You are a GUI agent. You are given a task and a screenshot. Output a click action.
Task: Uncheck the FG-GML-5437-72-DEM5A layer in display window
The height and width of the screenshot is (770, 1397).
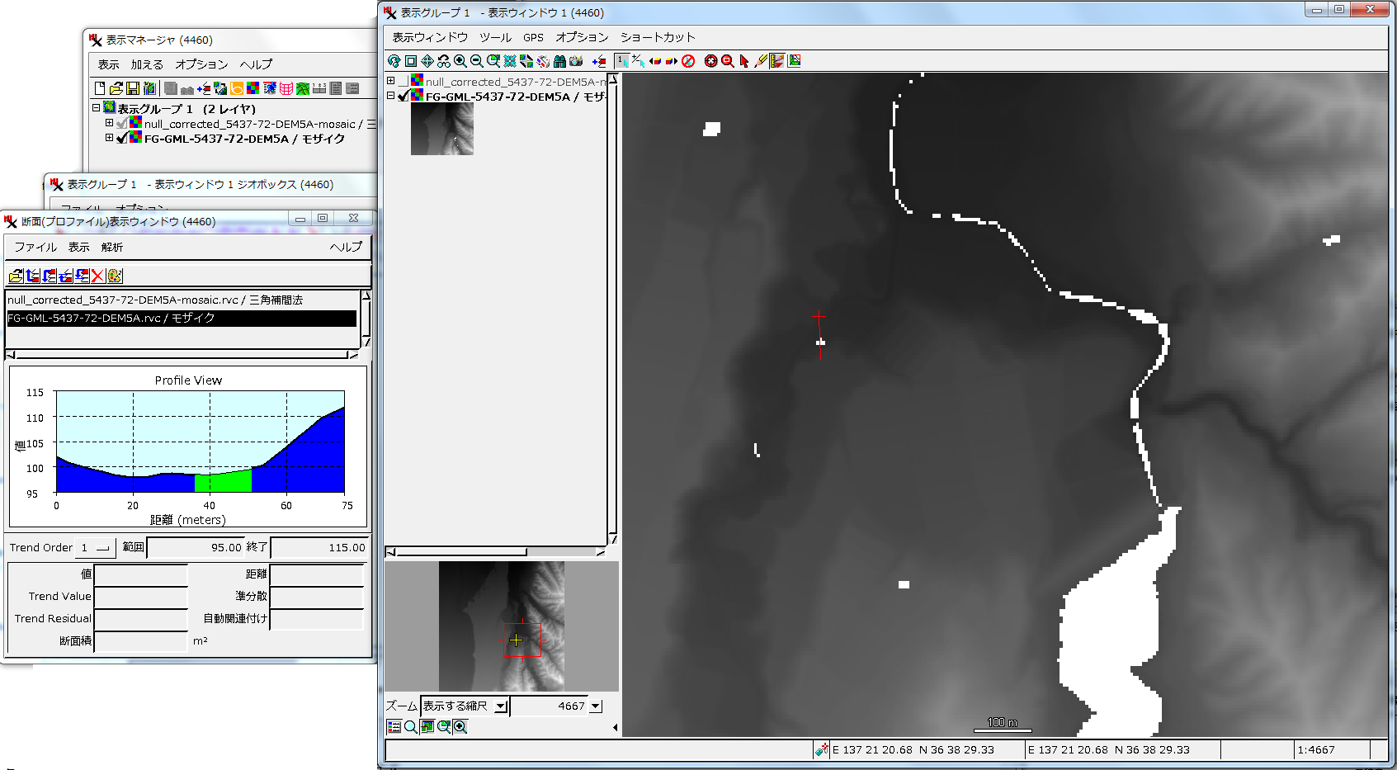pyautogui.click(x=404, y=97)
